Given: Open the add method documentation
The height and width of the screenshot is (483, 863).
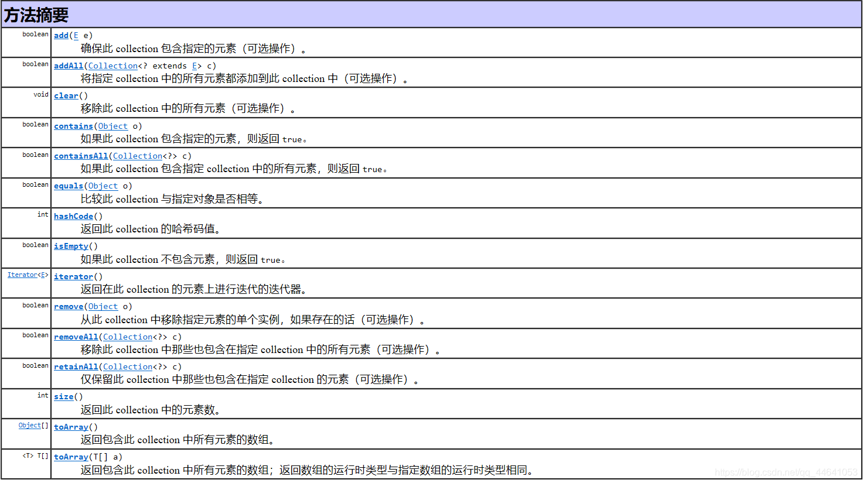Looking at the screenshot, I should click(60, 35).
